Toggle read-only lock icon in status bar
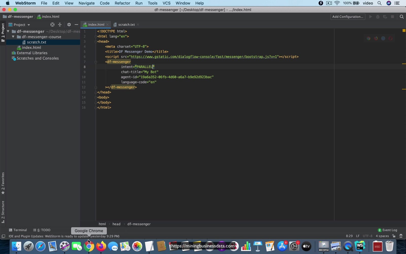406x254 pixels. click(x=394, y=236)
